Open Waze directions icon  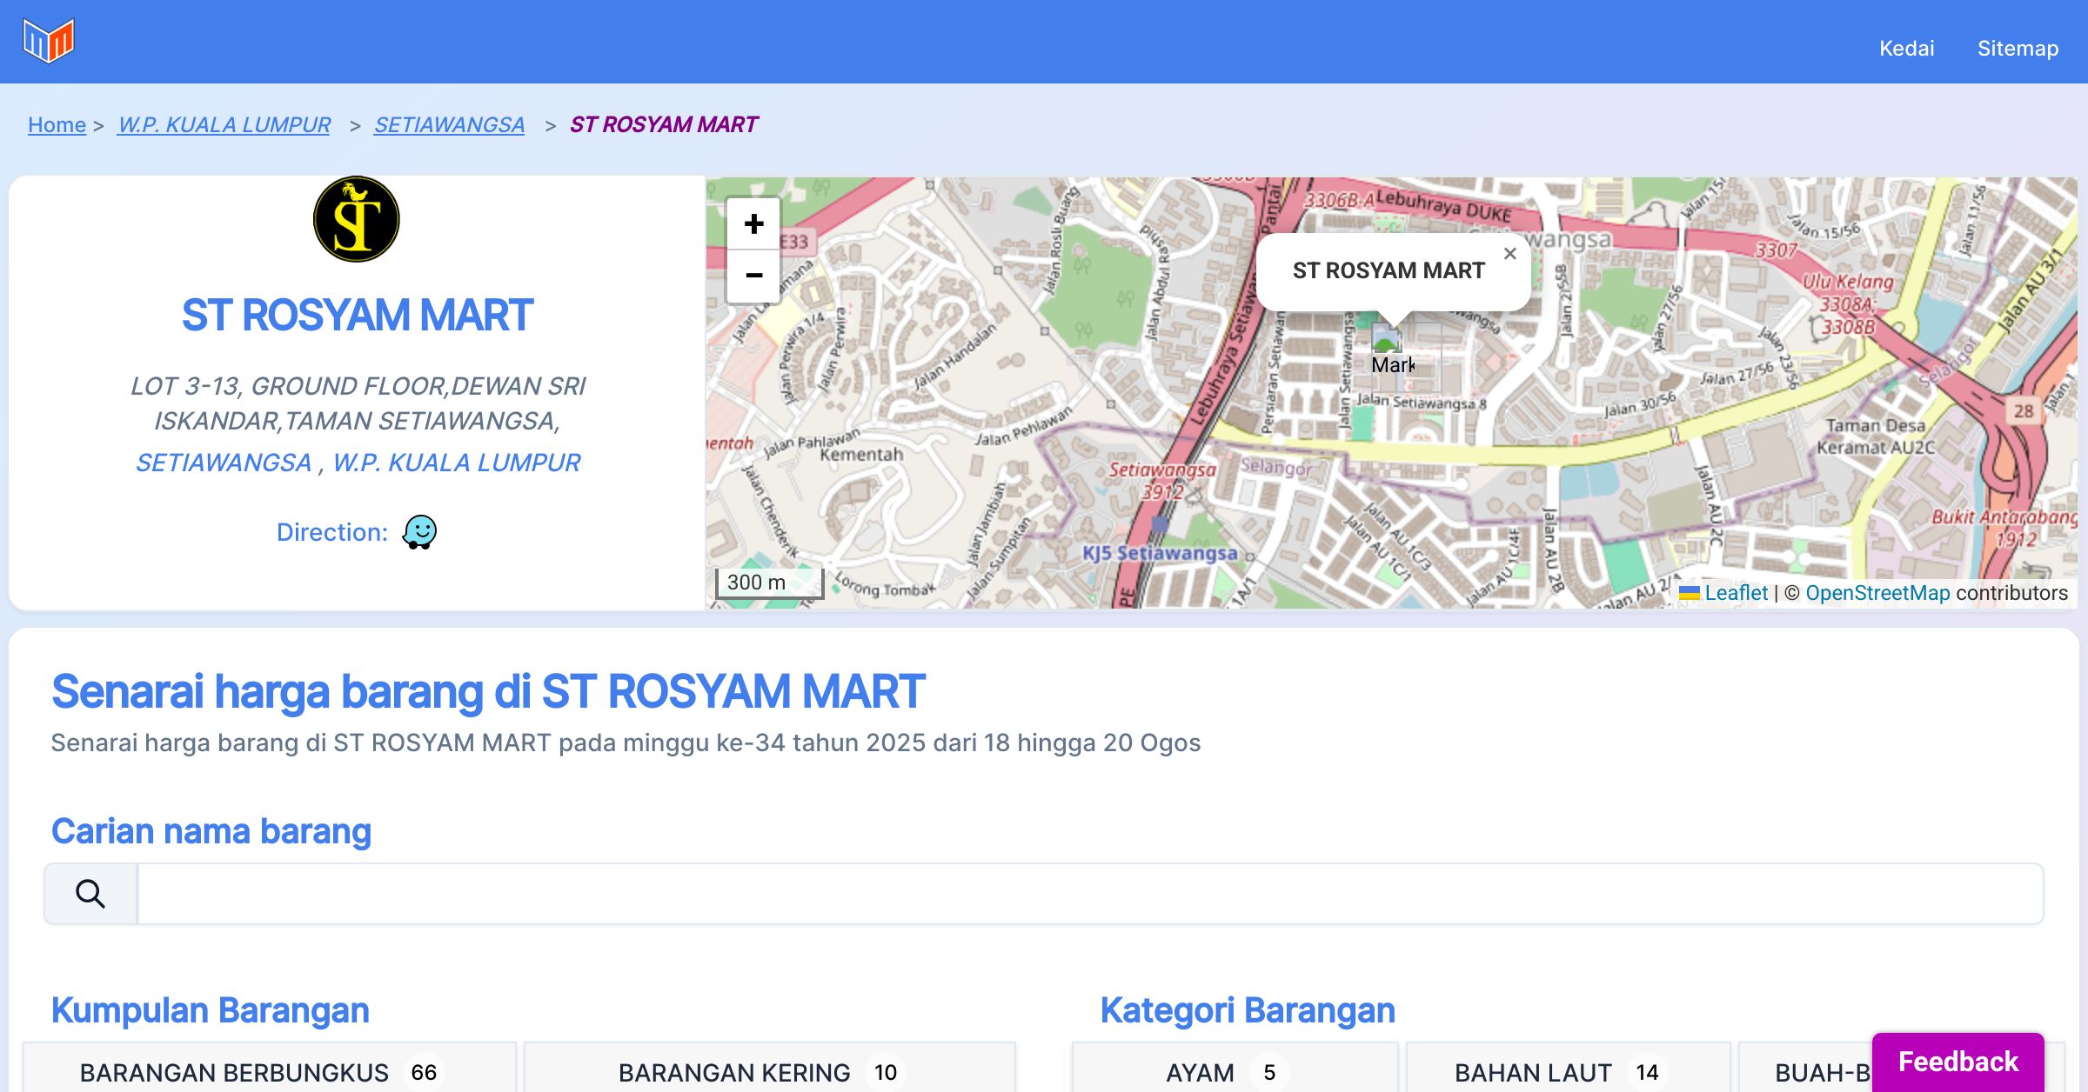pyautogui.click(x=419, y=532)
